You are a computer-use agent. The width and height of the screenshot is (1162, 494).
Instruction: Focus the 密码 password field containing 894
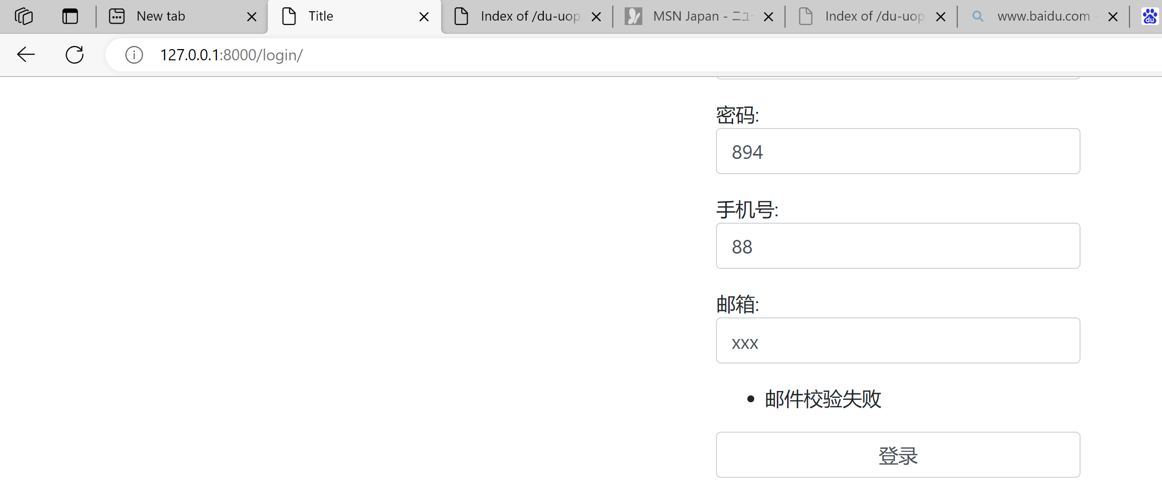(898, 151)
